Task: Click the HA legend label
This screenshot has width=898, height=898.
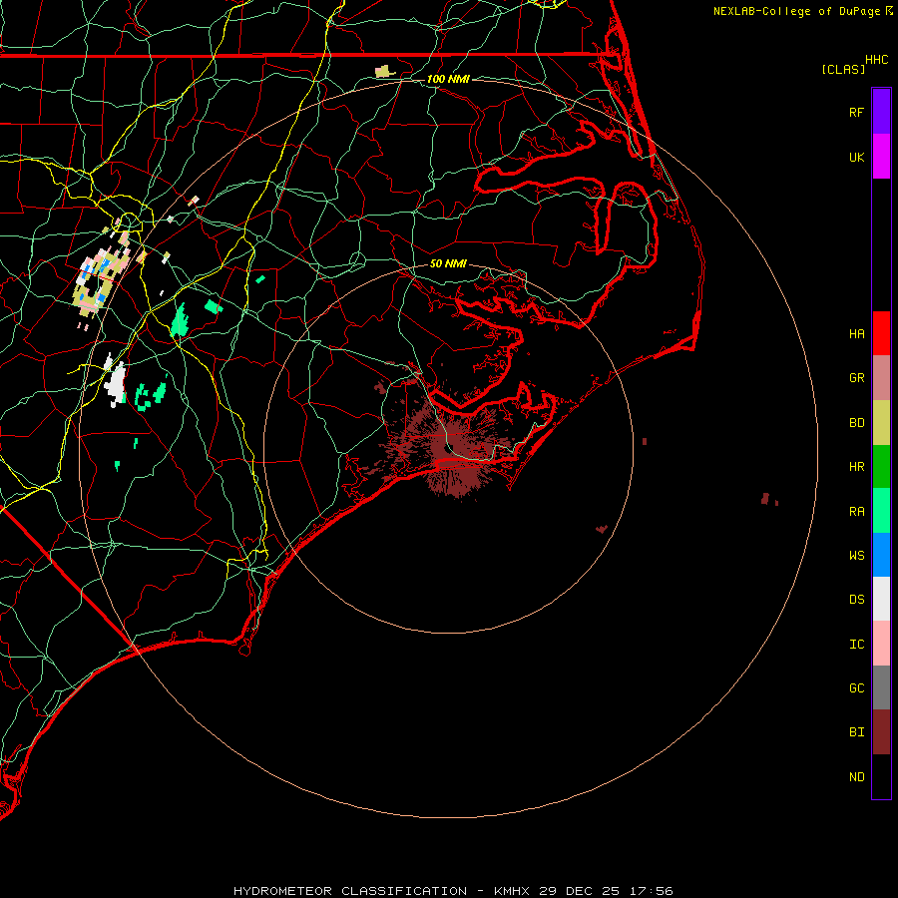Action: 856,333
